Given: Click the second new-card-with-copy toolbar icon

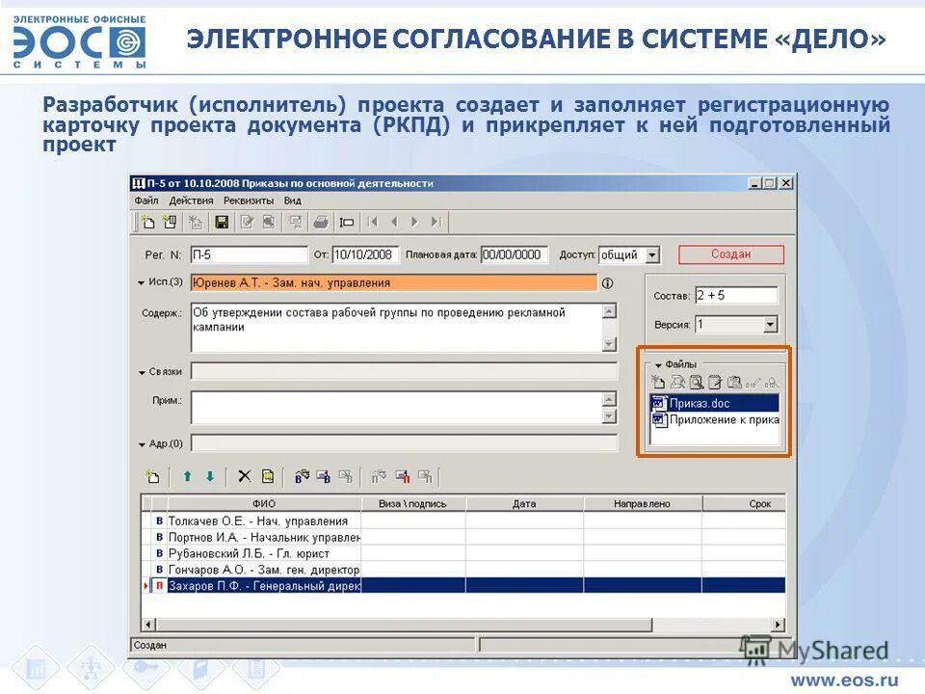Looking at the screenshot, I should (170, 222).
